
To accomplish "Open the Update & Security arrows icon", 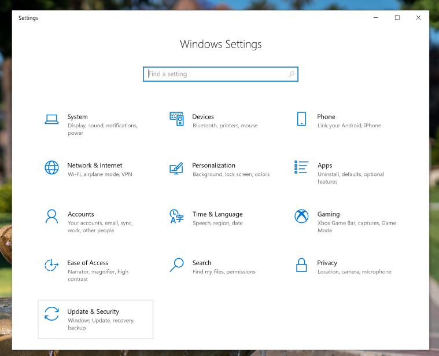I will (x=52, y=314).
